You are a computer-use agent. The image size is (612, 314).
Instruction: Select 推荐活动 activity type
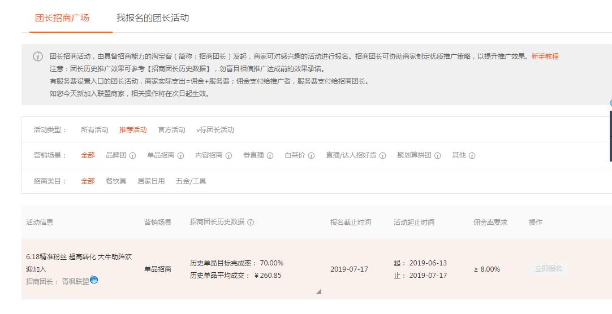133,130
